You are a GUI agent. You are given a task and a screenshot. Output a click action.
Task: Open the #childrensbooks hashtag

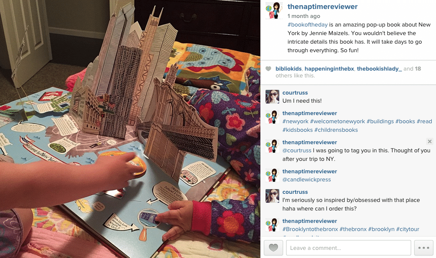tap(336, 130)
